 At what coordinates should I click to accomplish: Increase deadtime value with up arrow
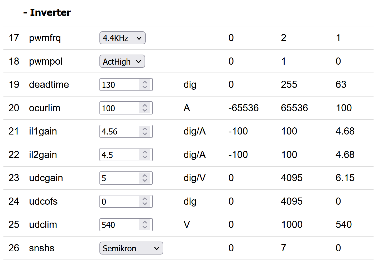pos(145,82)
